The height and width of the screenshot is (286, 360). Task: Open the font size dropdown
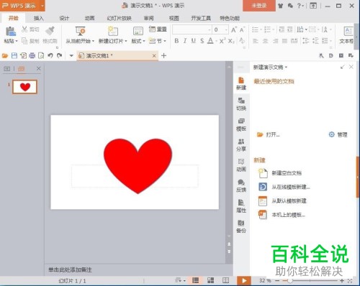[226, 29]
